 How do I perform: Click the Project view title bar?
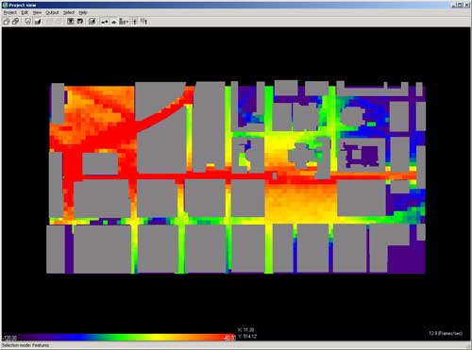(236, 5)
